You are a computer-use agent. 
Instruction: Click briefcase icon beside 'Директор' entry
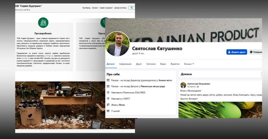point(108,80)
